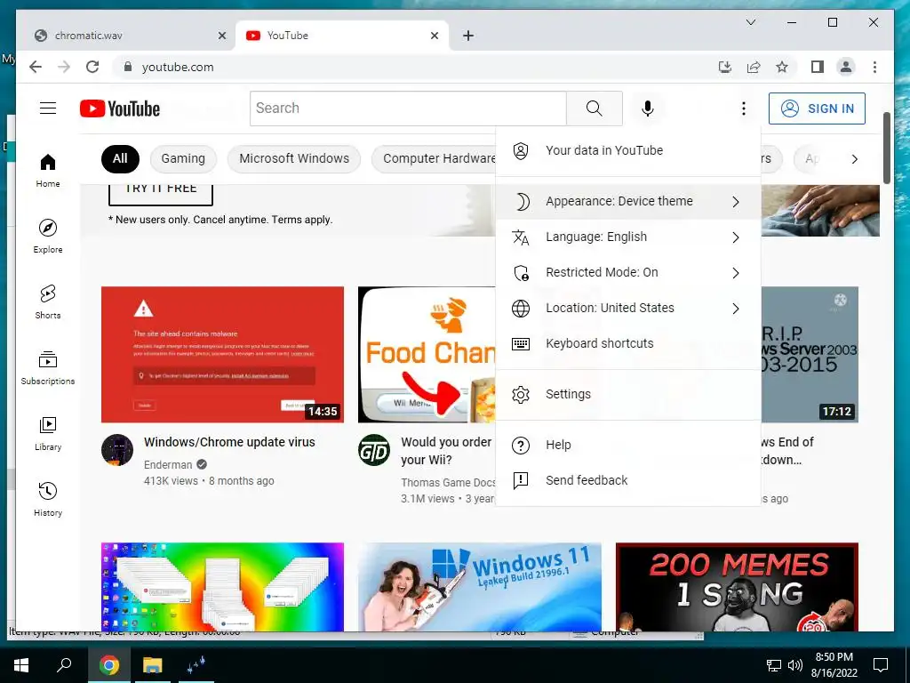This screenshot has width=910, height=683.
Task: Open the red malware warning thumbnail
Action: click(222, 354)
